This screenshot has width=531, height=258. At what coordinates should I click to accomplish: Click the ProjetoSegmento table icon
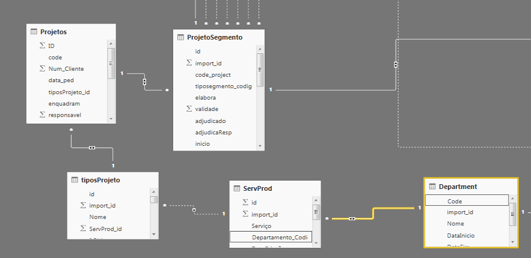click(x=180, y=37)
